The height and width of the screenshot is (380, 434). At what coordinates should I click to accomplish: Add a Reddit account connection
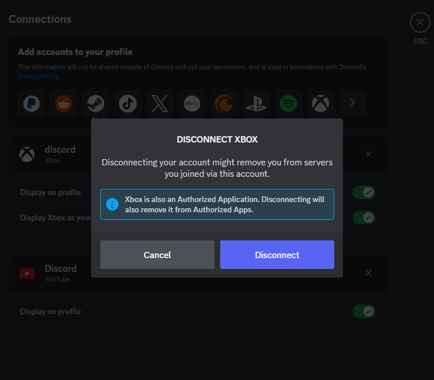pos(64,104)
